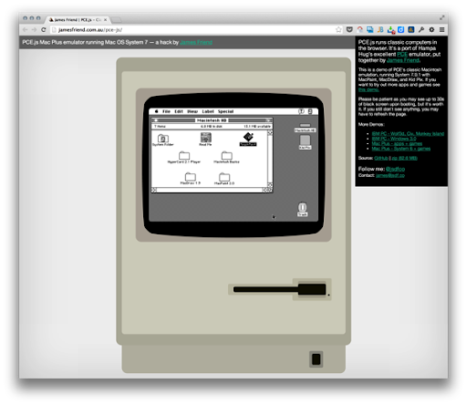Click the wrench extension icon

coord(421,29)
